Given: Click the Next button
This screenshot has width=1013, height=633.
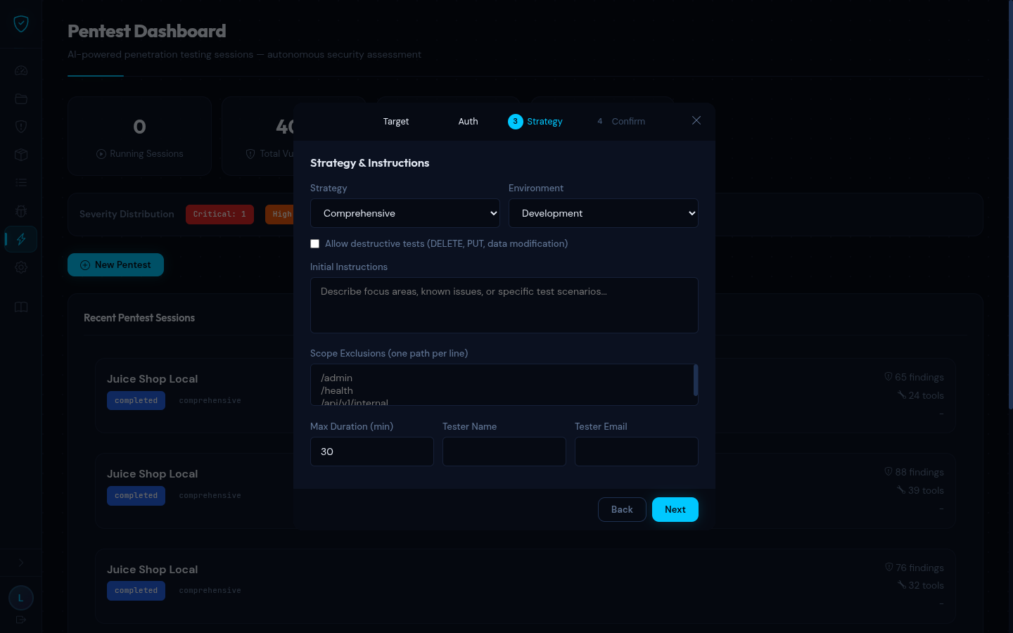Looking at the screenshot, I should 675,510.
